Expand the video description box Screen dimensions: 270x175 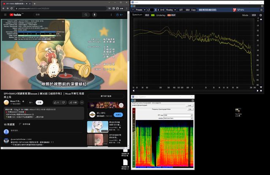[x=44, y=113]
